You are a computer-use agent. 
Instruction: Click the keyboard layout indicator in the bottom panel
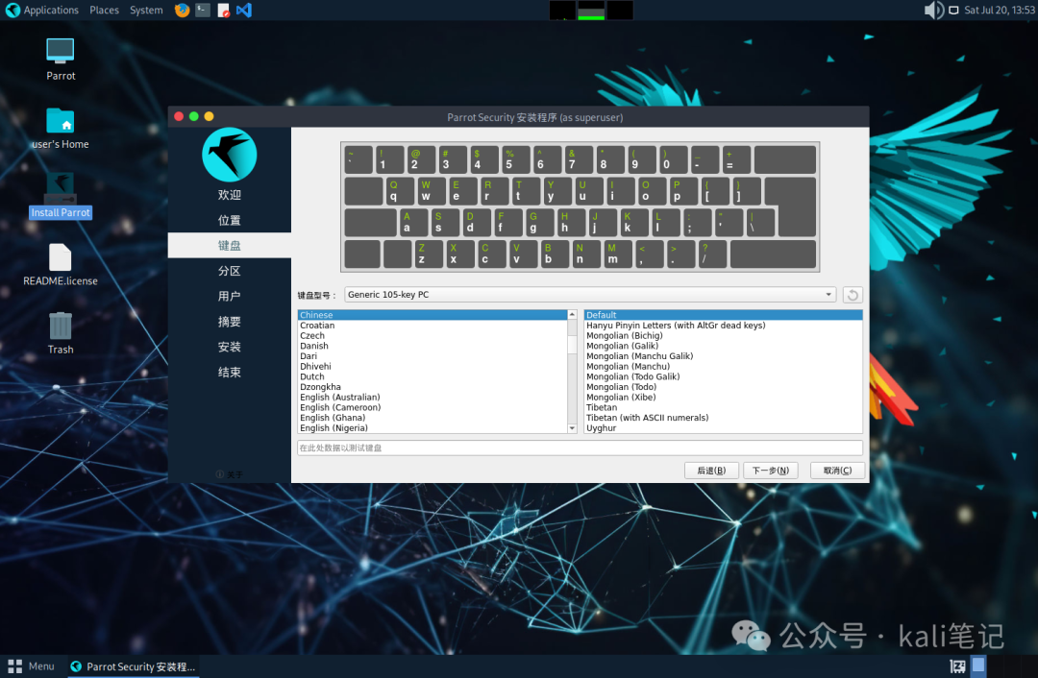958,666
